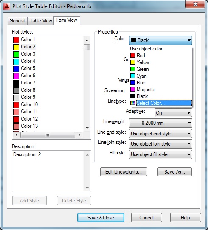Choose the cyan Color 4 plot style
The image size is (208, 230).
(24, 61)
